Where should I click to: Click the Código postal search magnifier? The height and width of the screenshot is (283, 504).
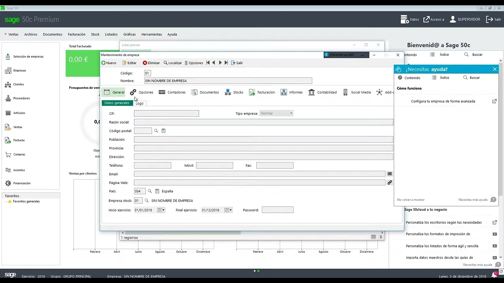pyautogui.click(x=156, y=131)
